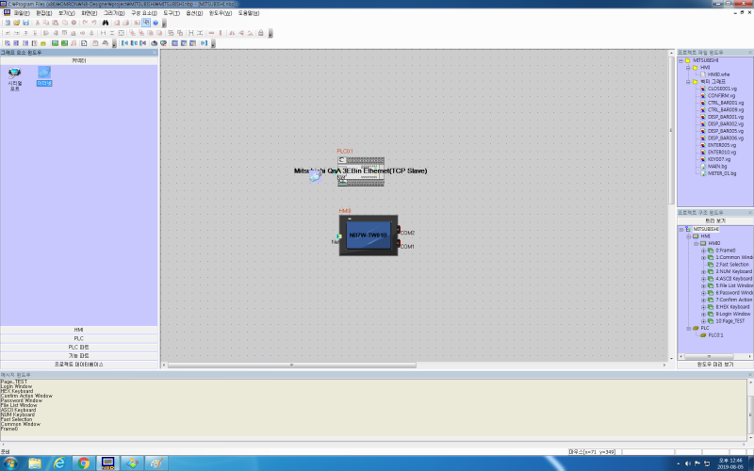The image size is (754, 471).
Task: Open Internet Explorer from the taskbar
Action: point(59,463)
